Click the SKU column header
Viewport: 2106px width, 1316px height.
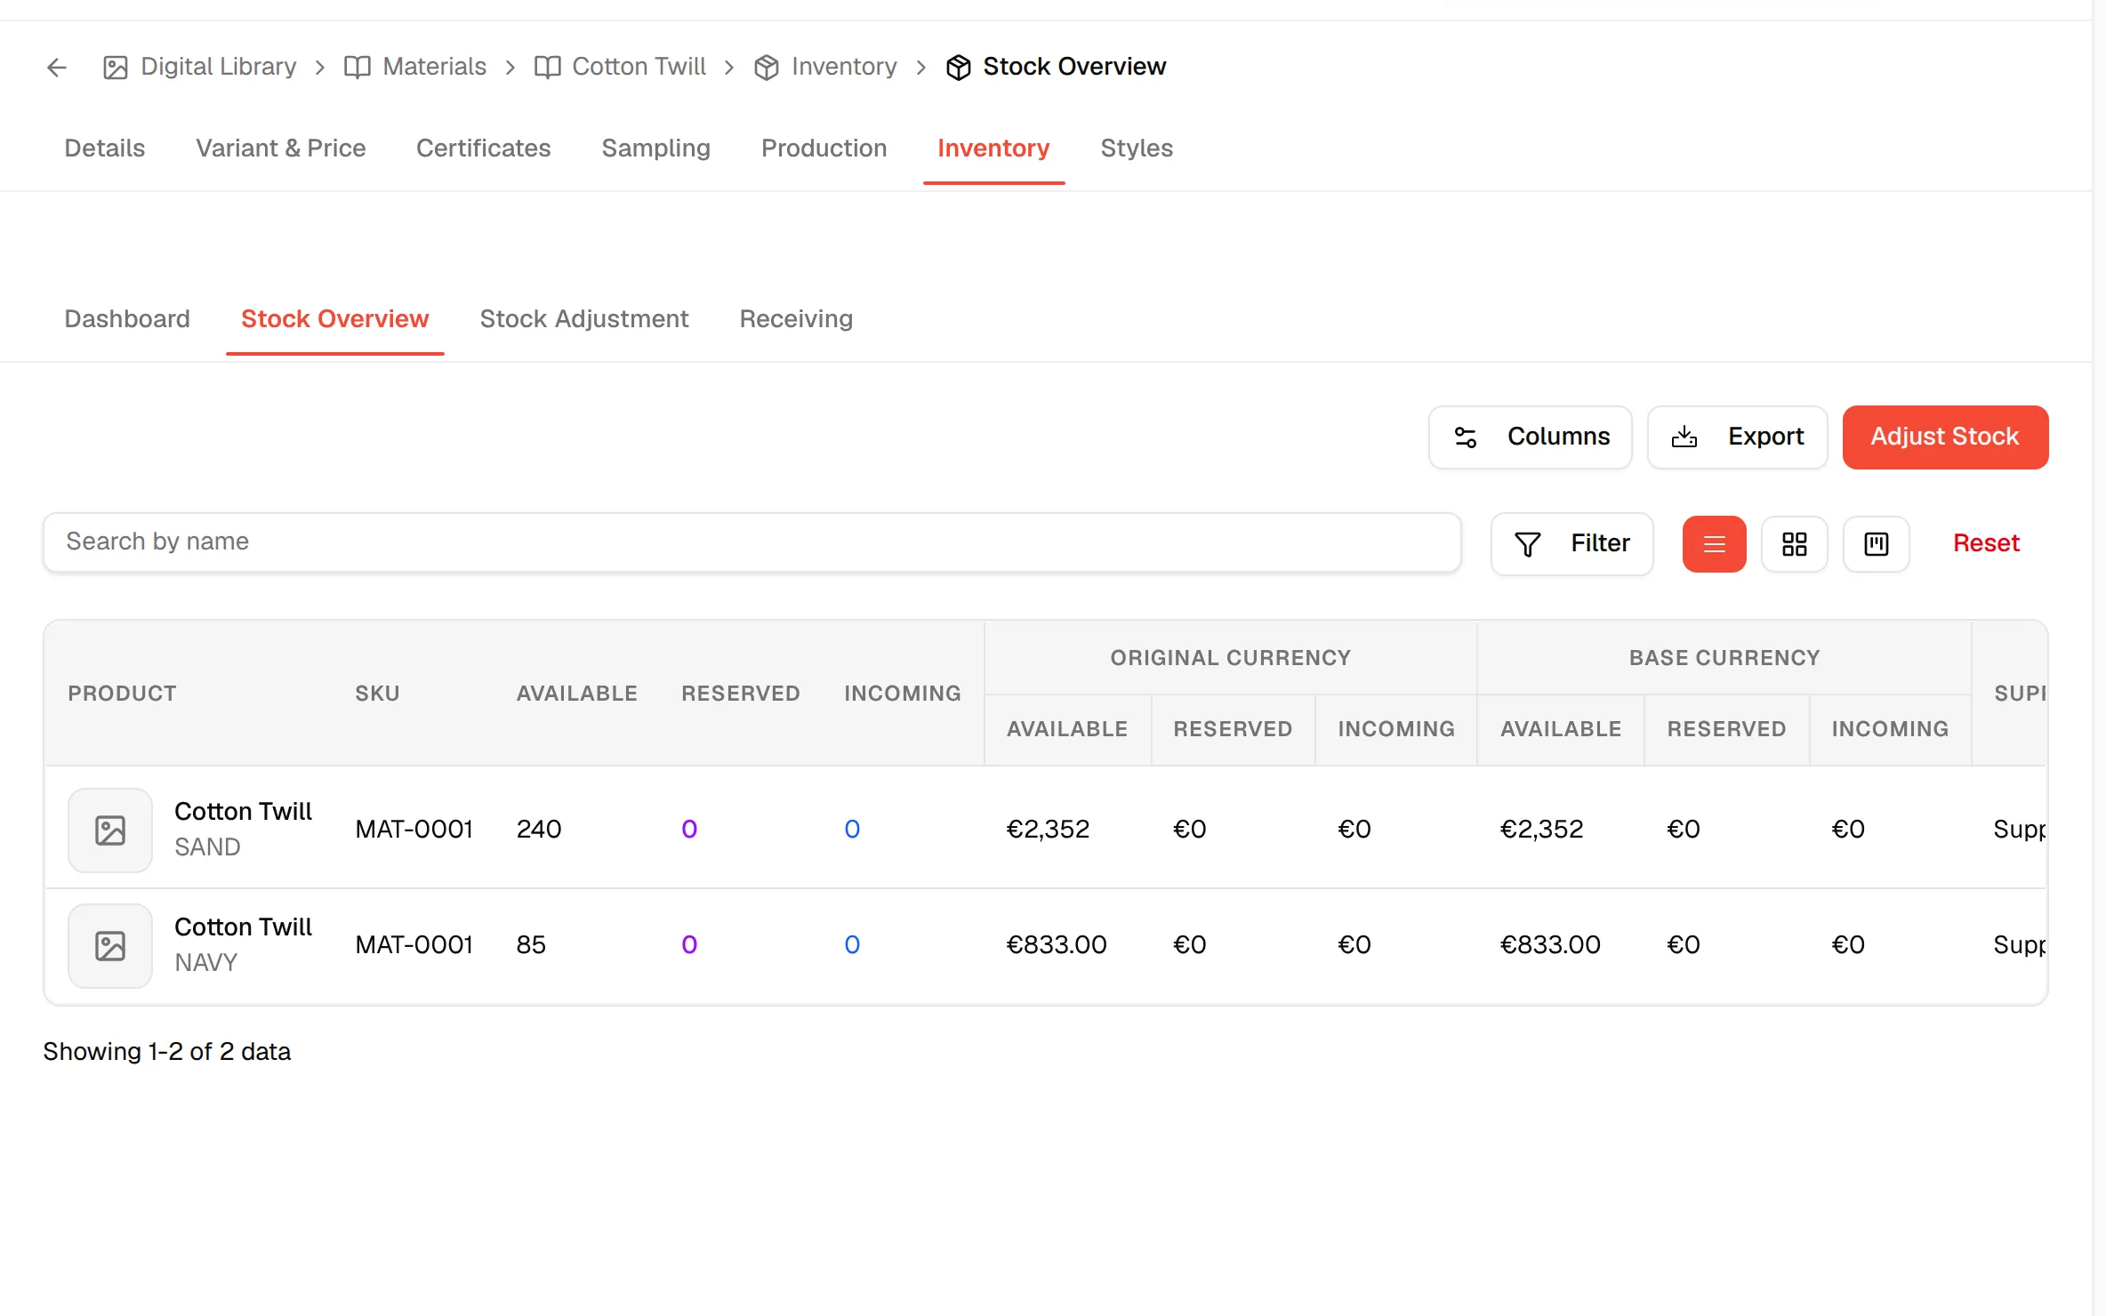click(x=377, y=693)
